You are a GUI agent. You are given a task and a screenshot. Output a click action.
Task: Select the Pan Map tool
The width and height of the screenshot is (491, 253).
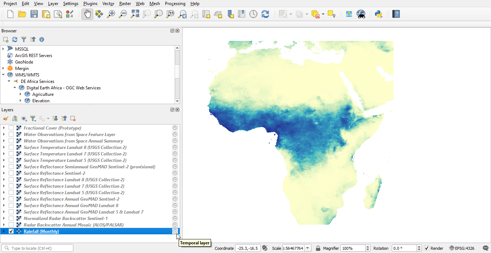tap(87, 14)
